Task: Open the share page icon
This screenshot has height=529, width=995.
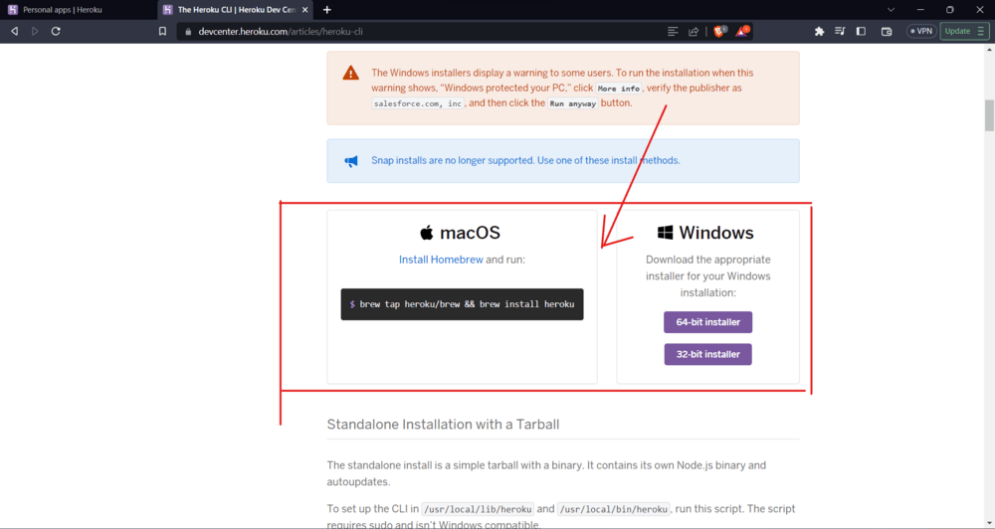Action: pos(694,31)
